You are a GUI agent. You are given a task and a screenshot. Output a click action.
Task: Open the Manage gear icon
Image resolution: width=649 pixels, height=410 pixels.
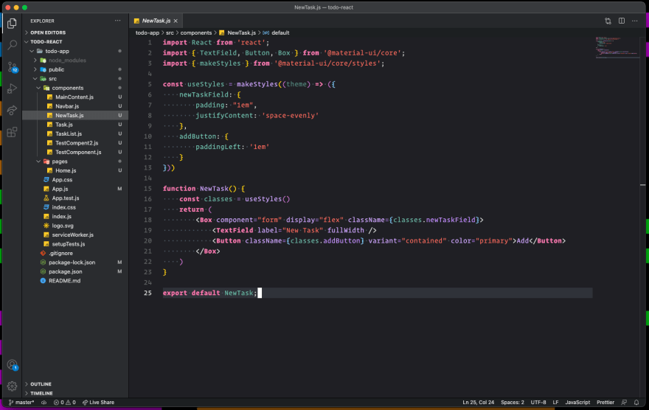coord(12,386)
